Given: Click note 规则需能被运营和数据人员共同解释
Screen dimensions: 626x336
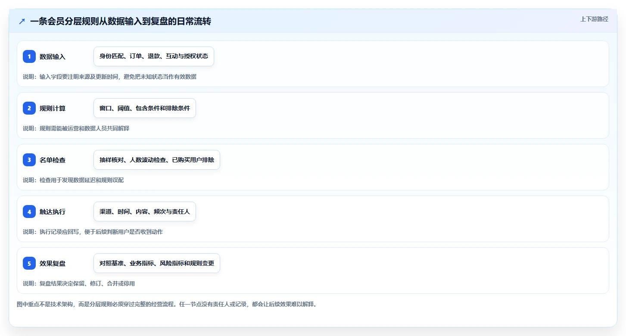Looking at the screenshot, I should point(84,128).
